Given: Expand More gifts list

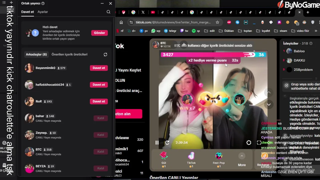Looking at the screenshot, I should [x=242, y=160].
